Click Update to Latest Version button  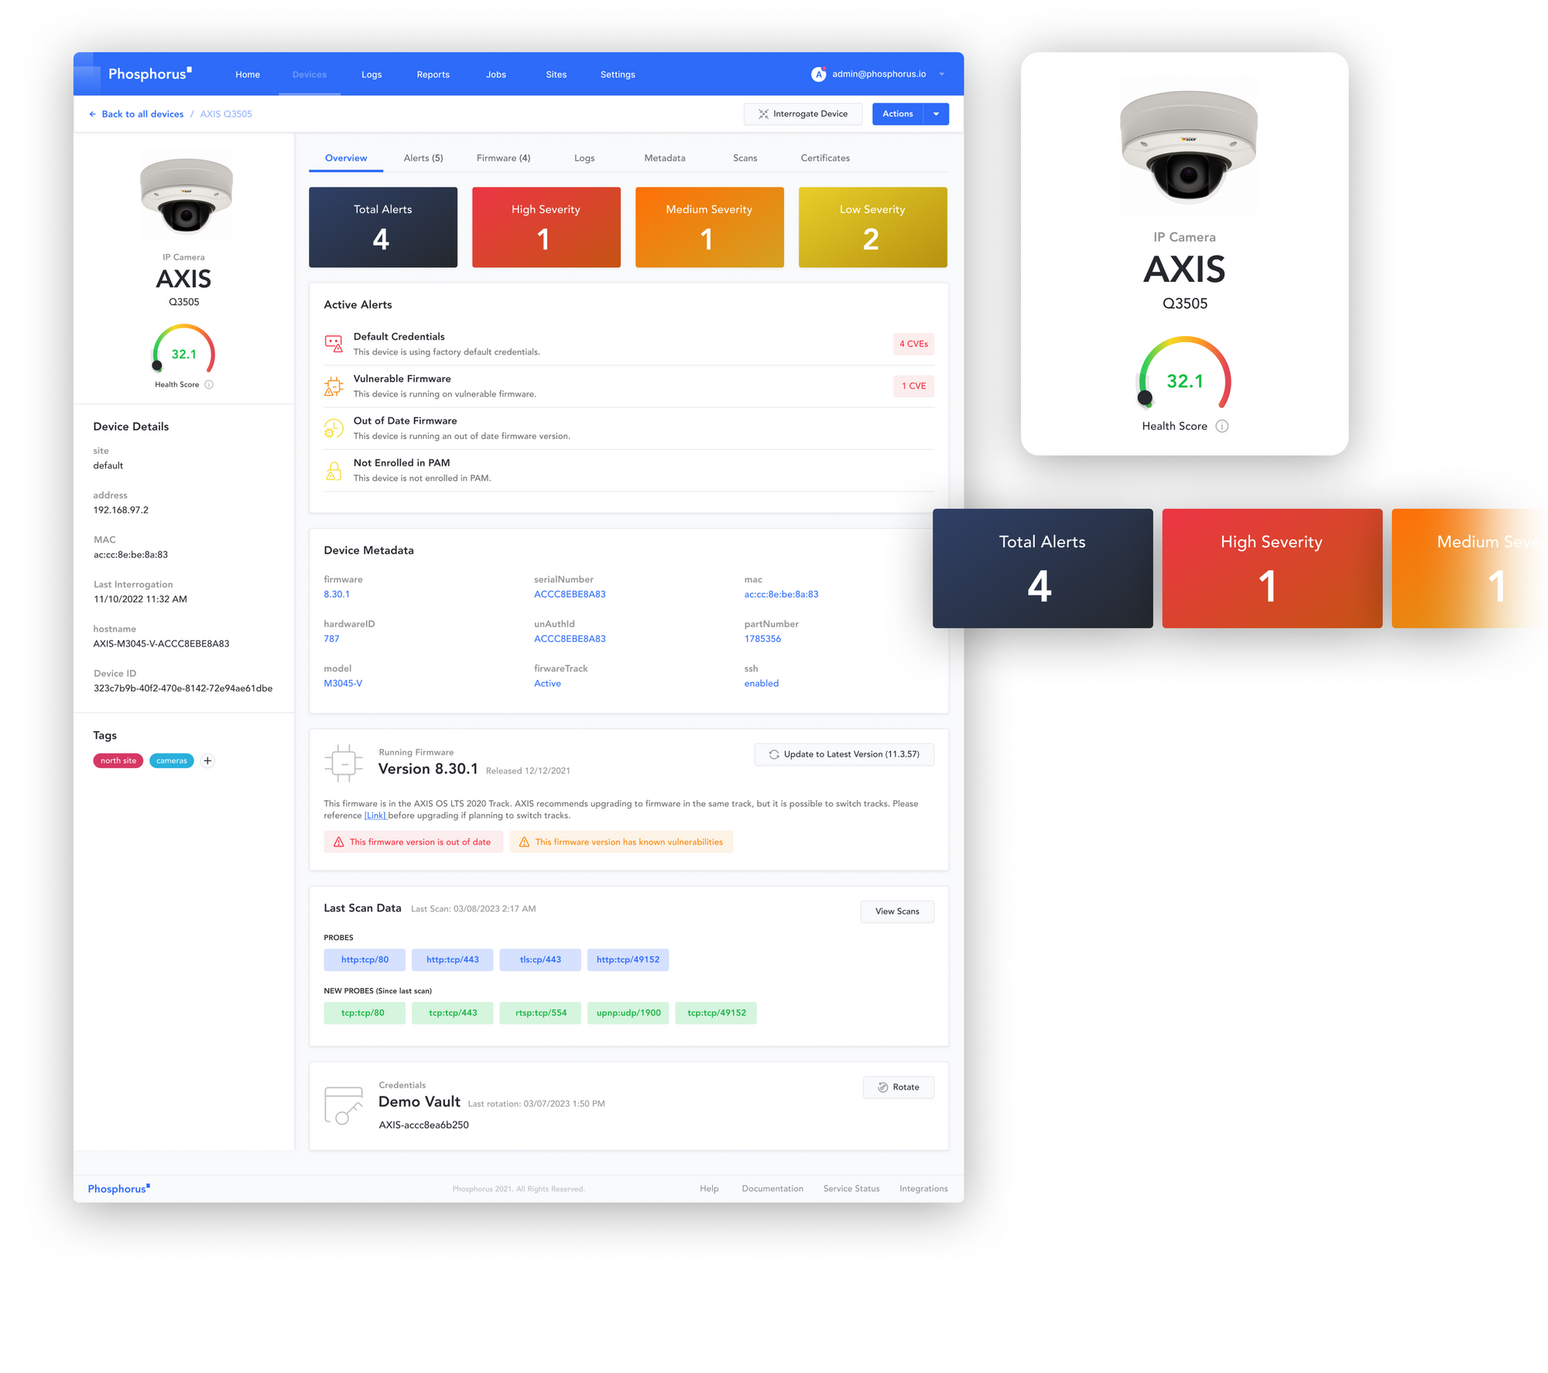point(844,754)
